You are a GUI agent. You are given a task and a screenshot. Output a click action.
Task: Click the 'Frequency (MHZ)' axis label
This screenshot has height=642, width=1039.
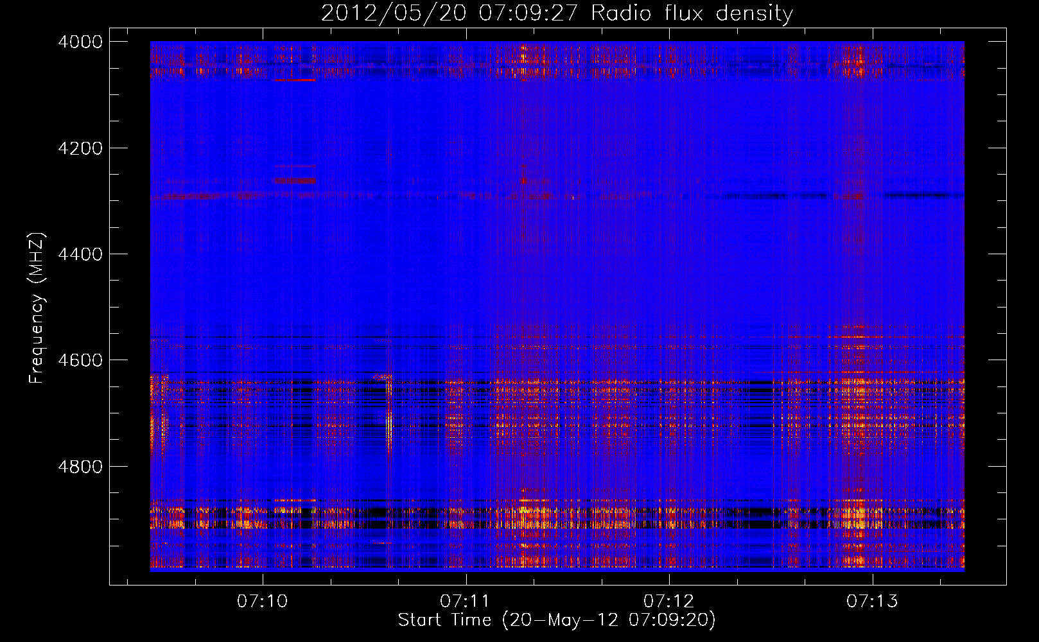37,308
